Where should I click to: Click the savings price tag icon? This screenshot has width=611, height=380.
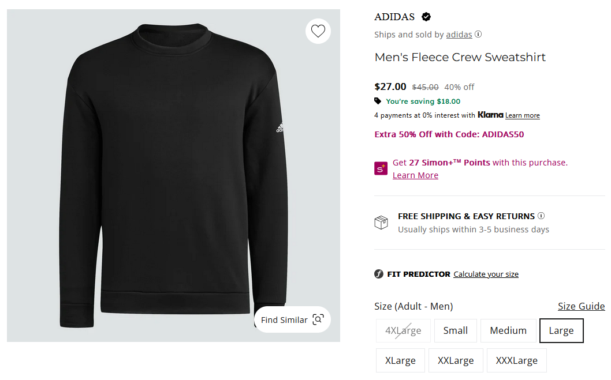click(x=378, y=101)
